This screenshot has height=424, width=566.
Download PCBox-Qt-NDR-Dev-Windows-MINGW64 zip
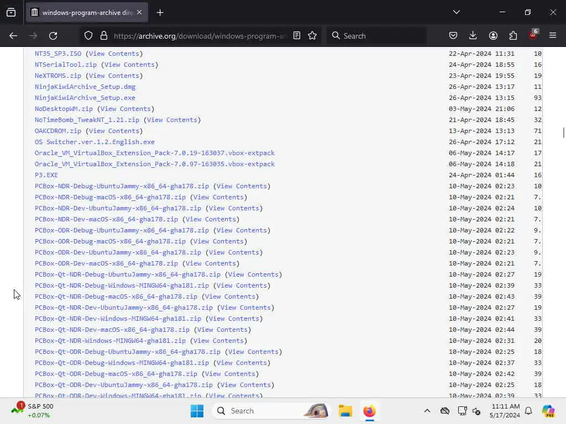point(118,319)
